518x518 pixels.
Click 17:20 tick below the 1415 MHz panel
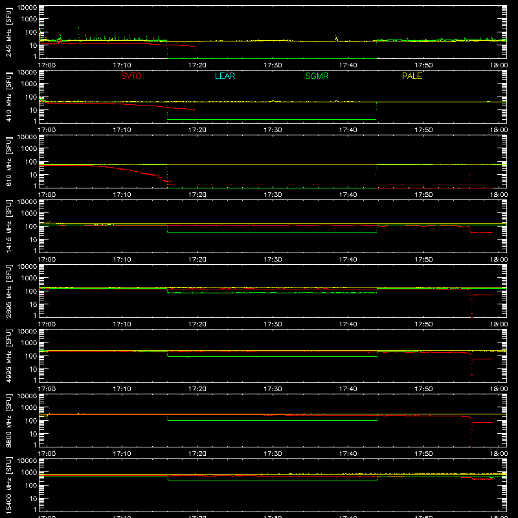click(x=197, y=260)
